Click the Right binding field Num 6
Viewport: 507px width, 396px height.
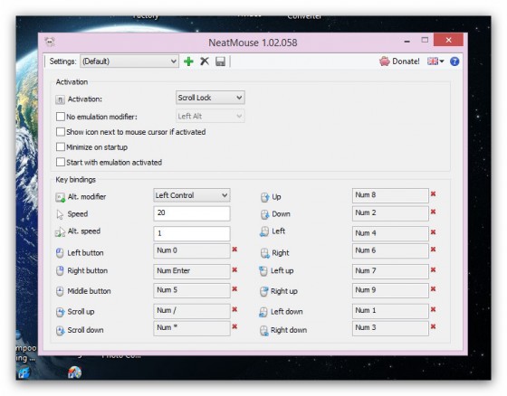pos(390,250)
